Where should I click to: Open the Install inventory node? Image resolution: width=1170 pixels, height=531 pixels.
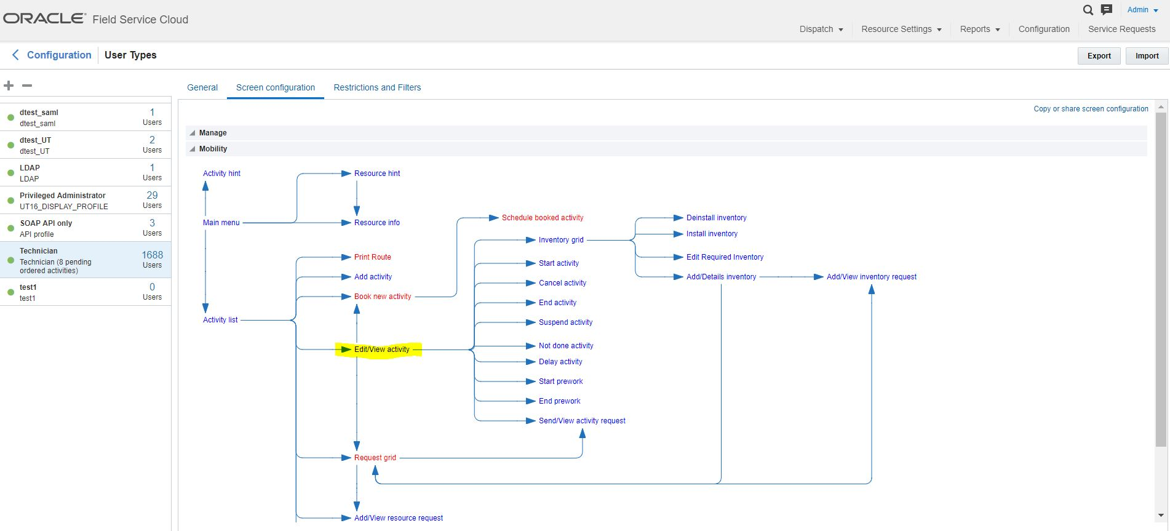point(712,234)
